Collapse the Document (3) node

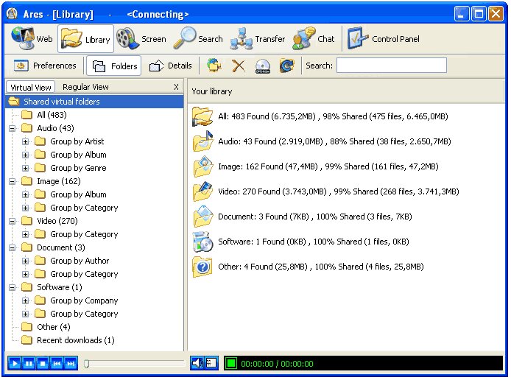[x=12, y=247]
